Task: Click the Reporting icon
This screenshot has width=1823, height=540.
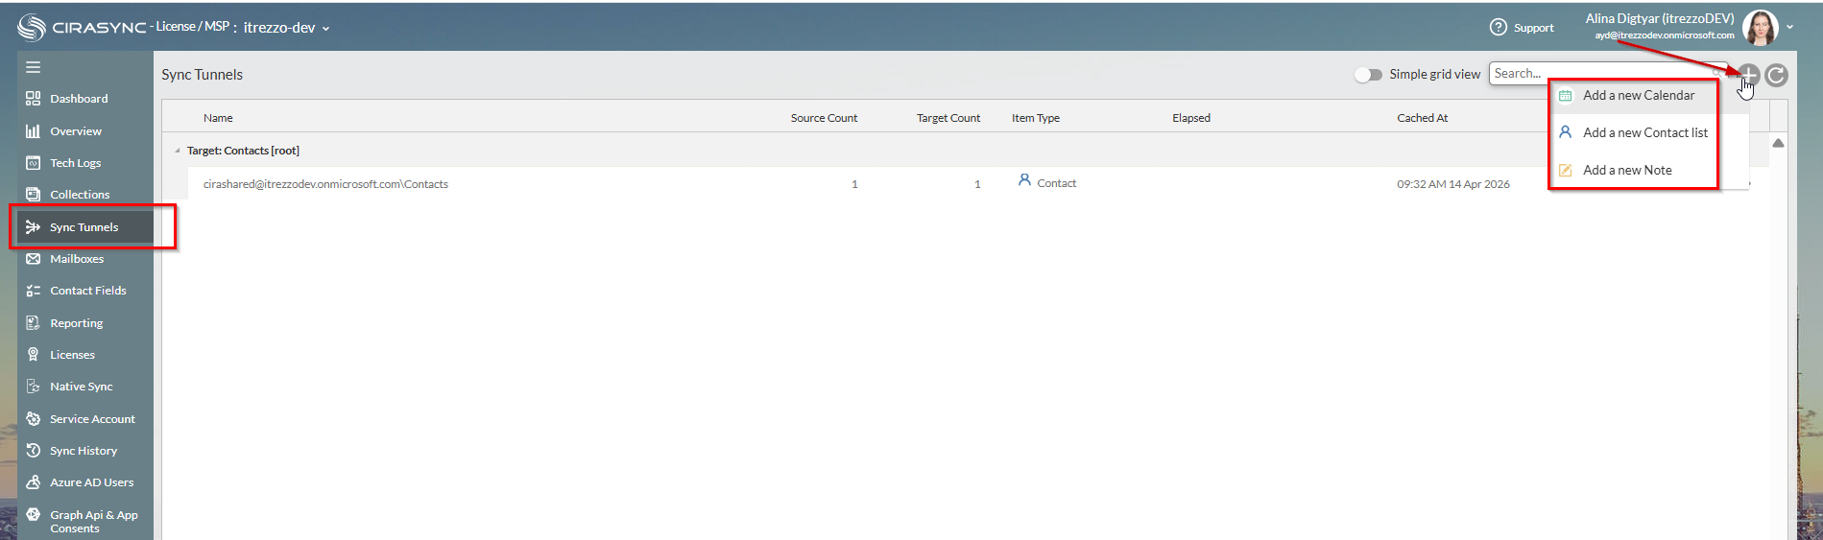Action: 33,322
